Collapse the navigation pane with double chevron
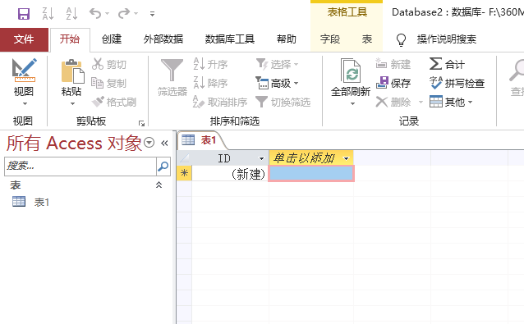 [x=164, y=144]
